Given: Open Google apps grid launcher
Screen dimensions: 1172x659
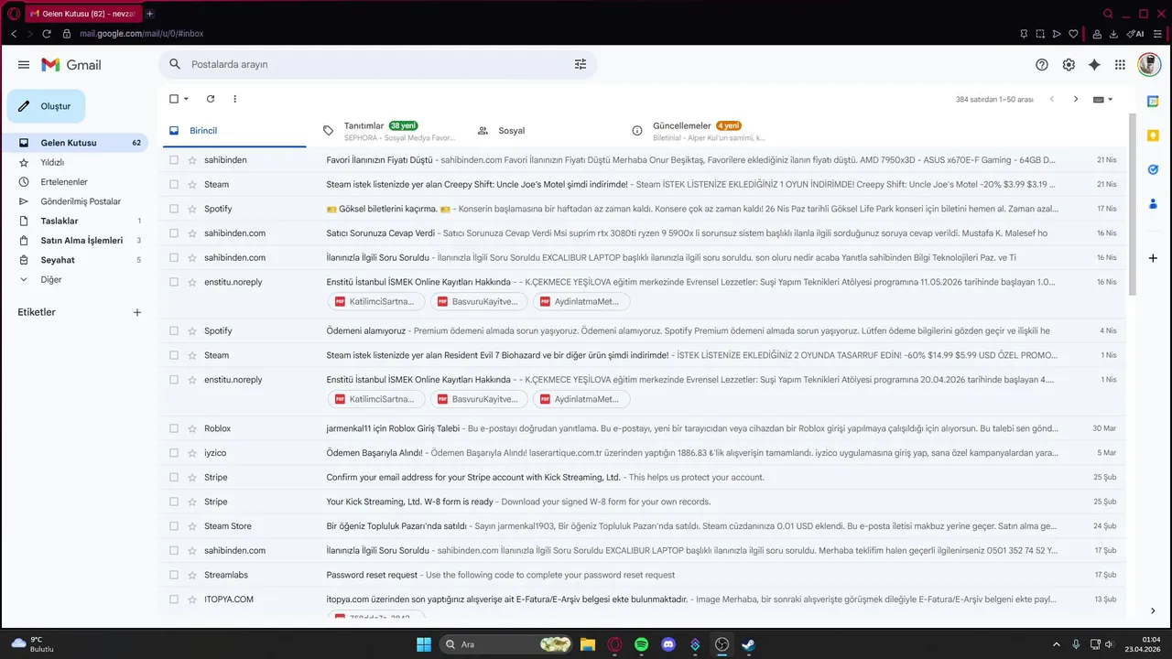Looking at the screenshot, I should coord(1120,65).
